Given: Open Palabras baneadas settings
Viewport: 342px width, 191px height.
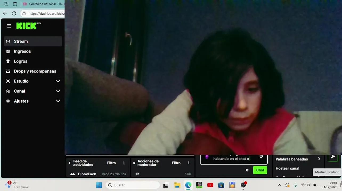Looking at the screenshot, I should click(x=292, y=159).
